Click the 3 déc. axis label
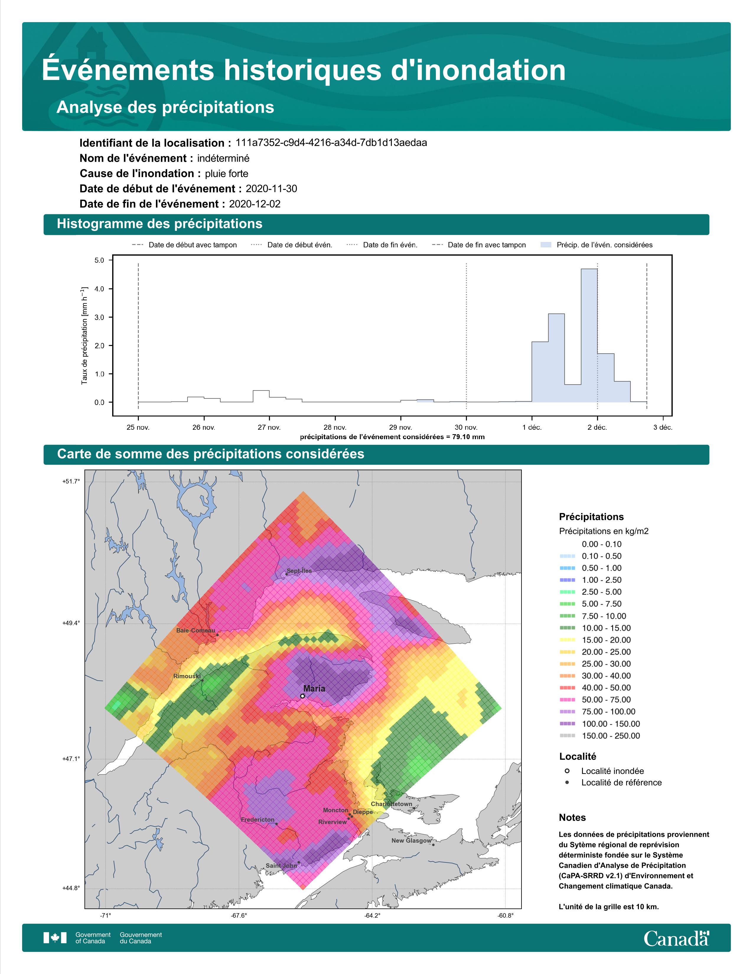Image resolution: width=753 pixels, height=974 pixels. 662,427
